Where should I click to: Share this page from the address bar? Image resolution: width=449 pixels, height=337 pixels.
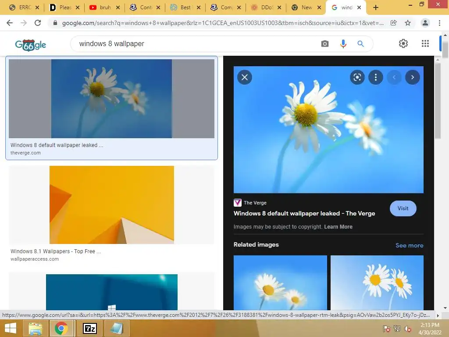(x=394, y=23)
